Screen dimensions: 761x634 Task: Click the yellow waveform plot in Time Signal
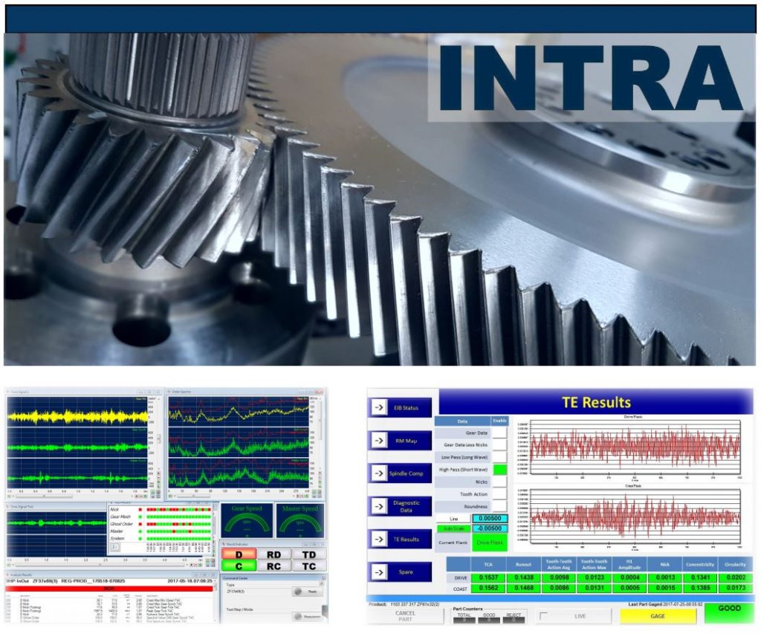(77, 413)
